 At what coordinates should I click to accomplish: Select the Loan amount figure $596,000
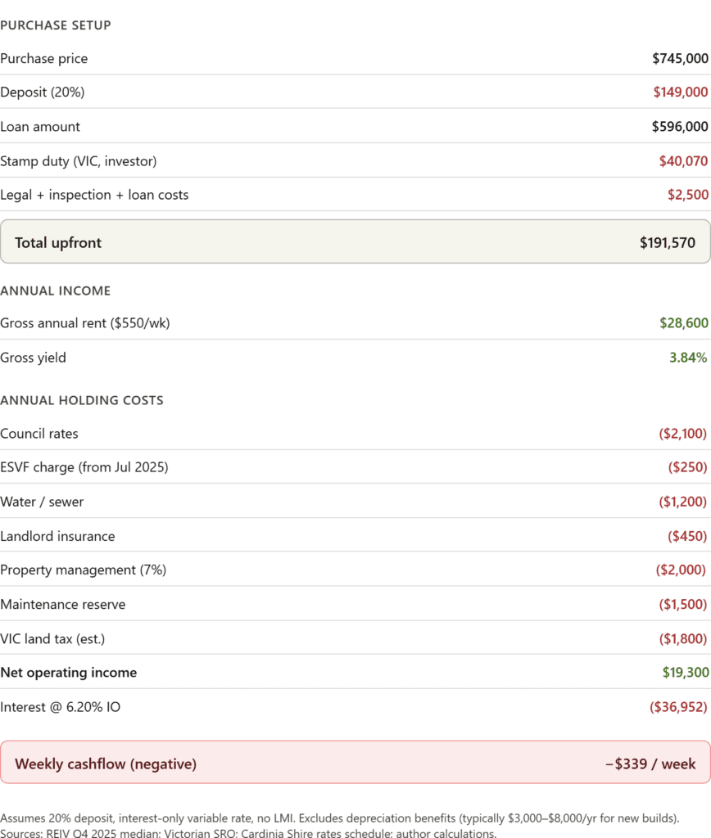coord(680,127)
